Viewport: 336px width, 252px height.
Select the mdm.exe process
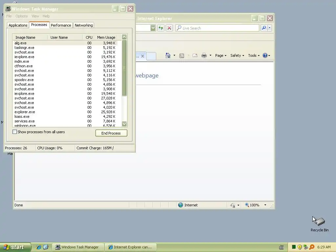(65, 61)
